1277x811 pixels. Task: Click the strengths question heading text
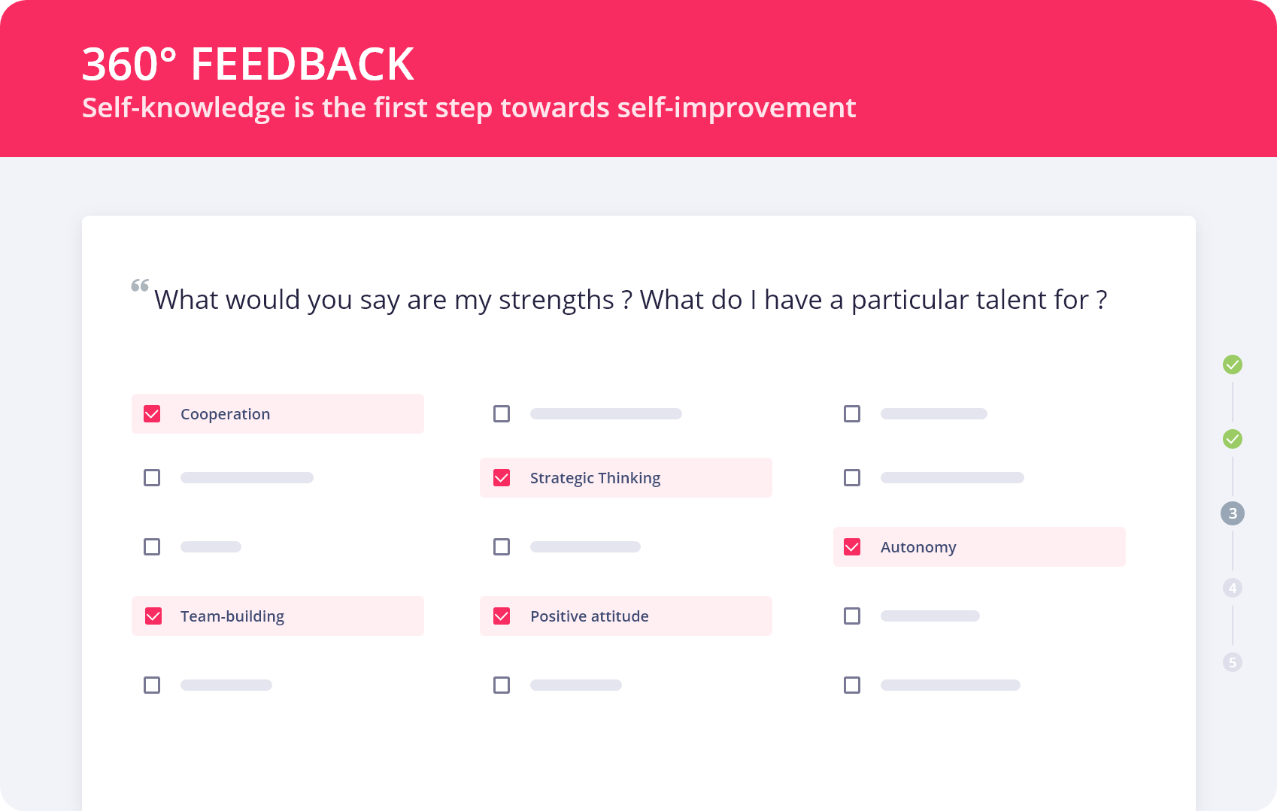(630, 300)
